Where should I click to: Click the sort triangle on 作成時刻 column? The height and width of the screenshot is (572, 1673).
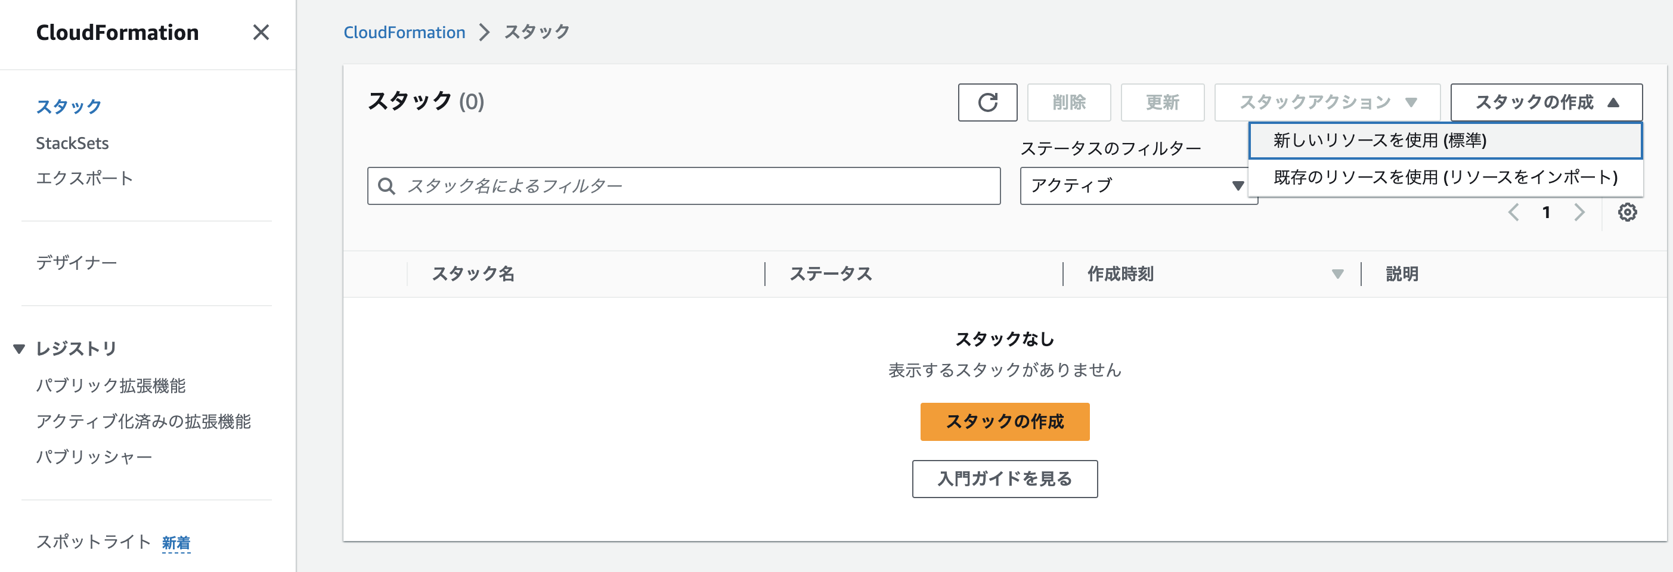point(1337,274)
